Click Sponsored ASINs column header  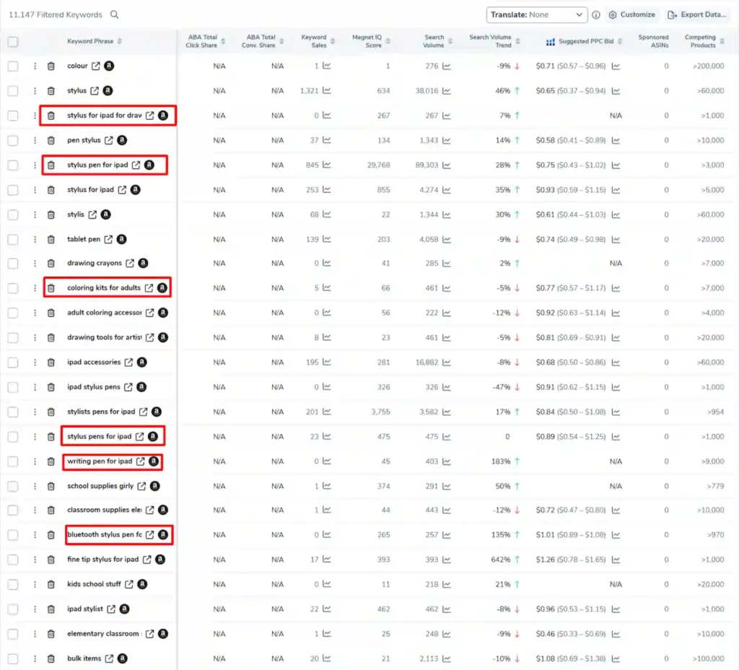point(653,41)
